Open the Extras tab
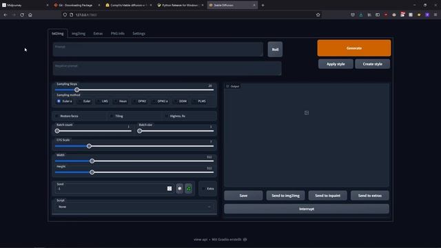The height and width of the screenshot is (248, 441). [98, 34]
